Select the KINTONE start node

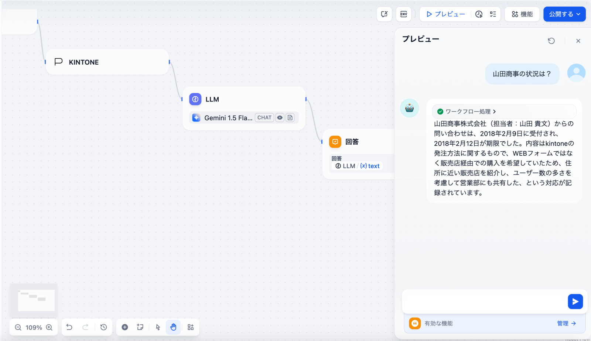click(107, 62)
